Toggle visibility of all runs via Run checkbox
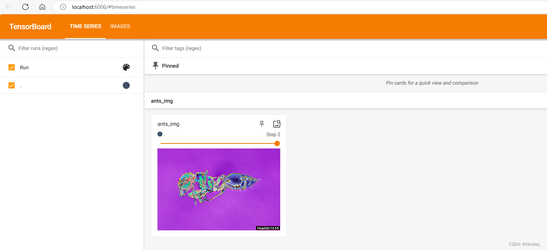The width and height of the screenshot is (547, 250). 12,67
